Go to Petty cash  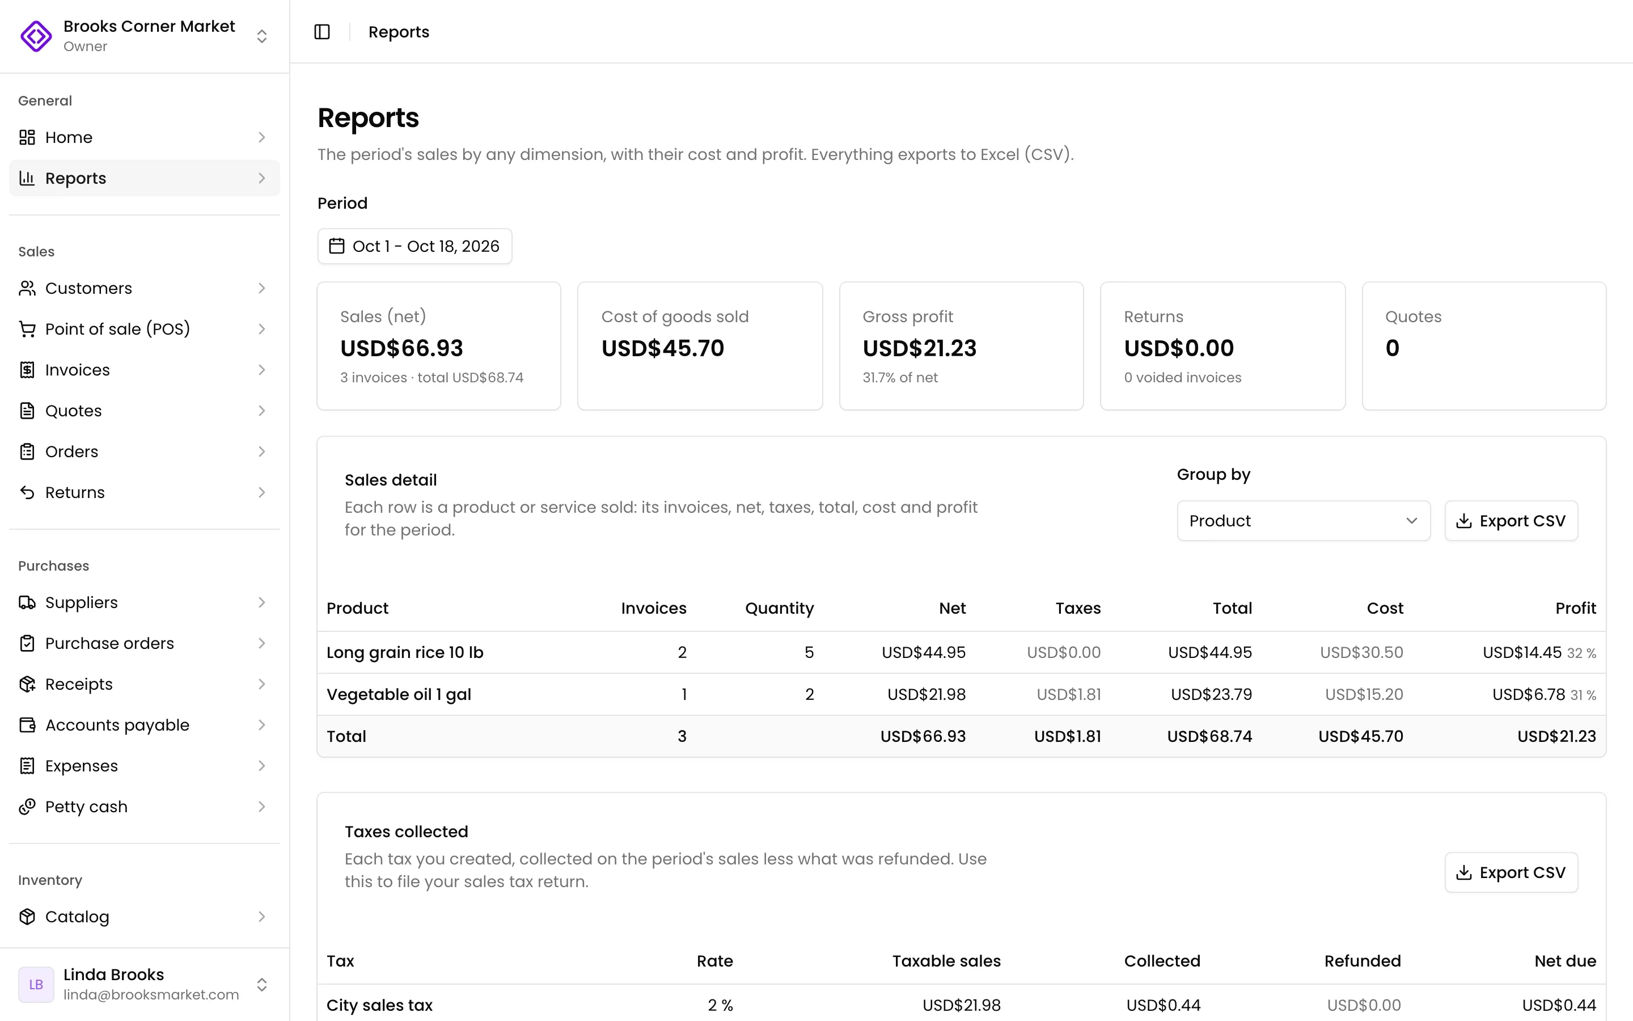tap(145, 807)
